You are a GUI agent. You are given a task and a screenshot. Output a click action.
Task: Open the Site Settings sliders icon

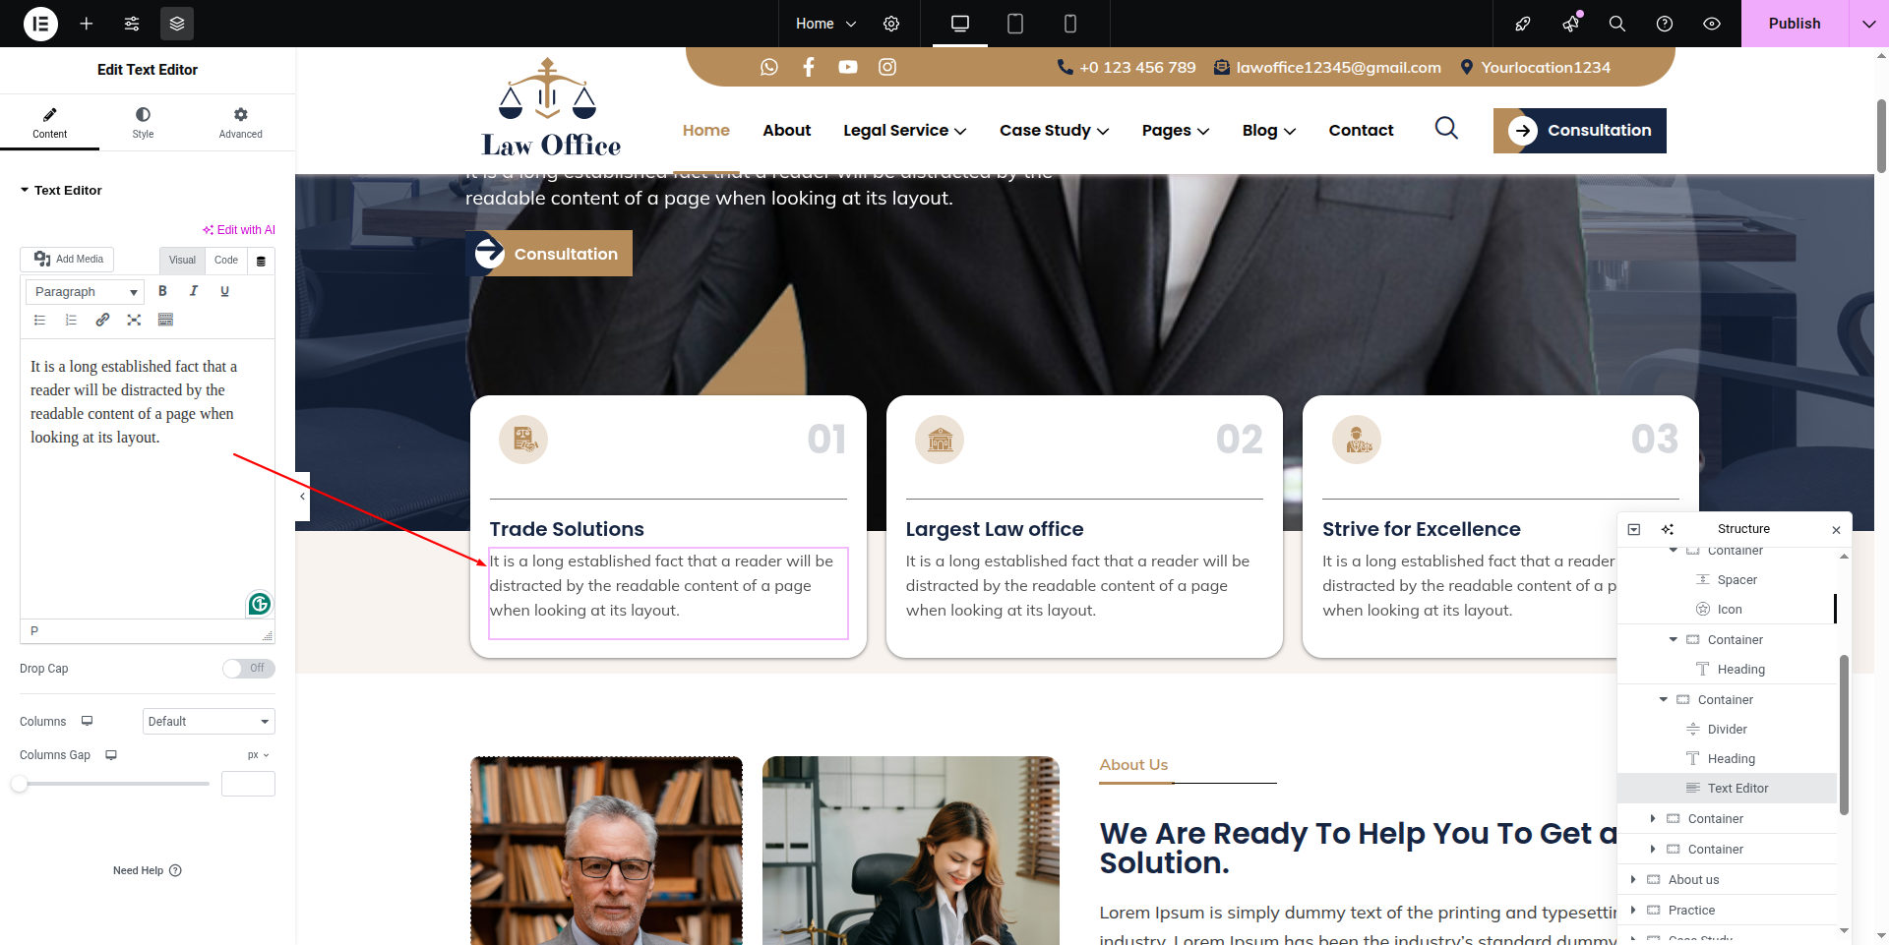[132, 24]
